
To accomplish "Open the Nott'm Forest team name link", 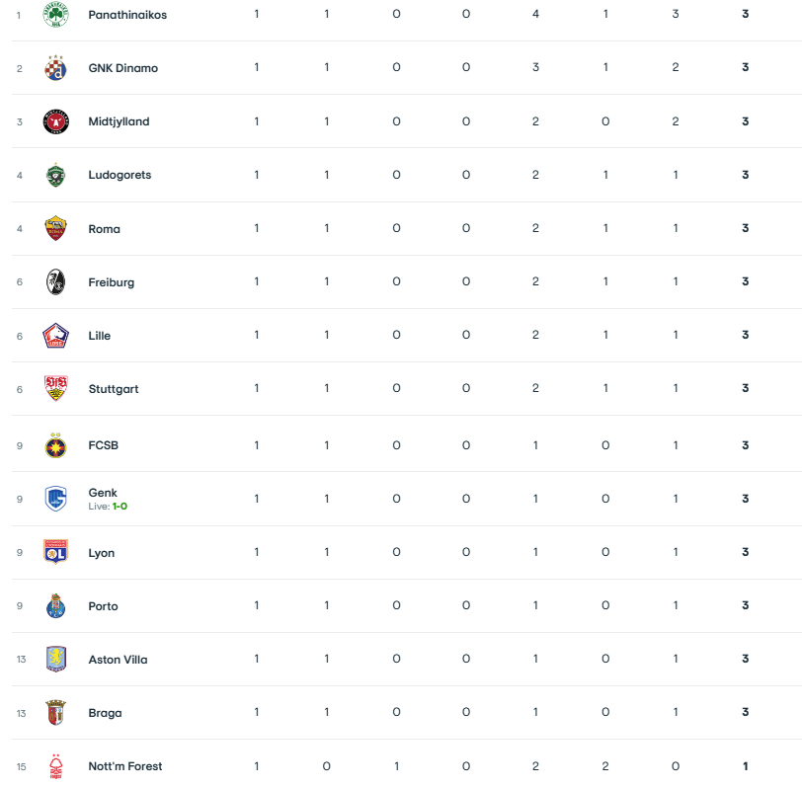I will click(x=125, y=766).
